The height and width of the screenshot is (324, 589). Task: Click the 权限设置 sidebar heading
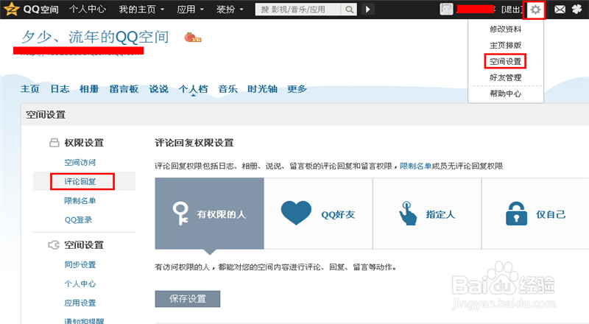(x=84, y=143)
